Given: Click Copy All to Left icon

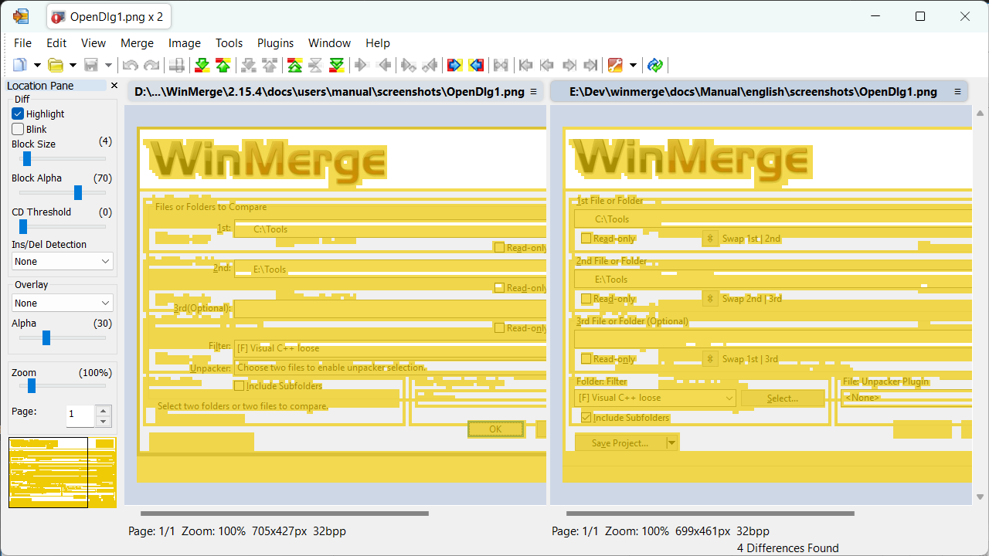Looking at the screenshot, I should click(x=476, y=66).
